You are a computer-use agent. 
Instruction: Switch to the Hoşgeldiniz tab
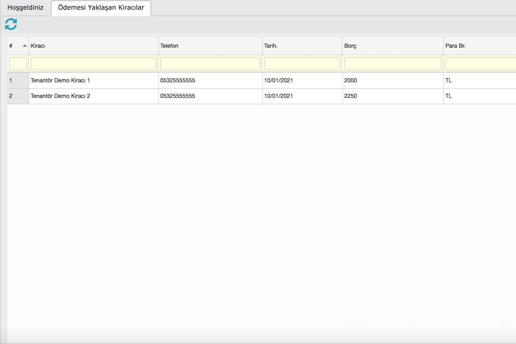pyautogui.click(x=26, y=8)
